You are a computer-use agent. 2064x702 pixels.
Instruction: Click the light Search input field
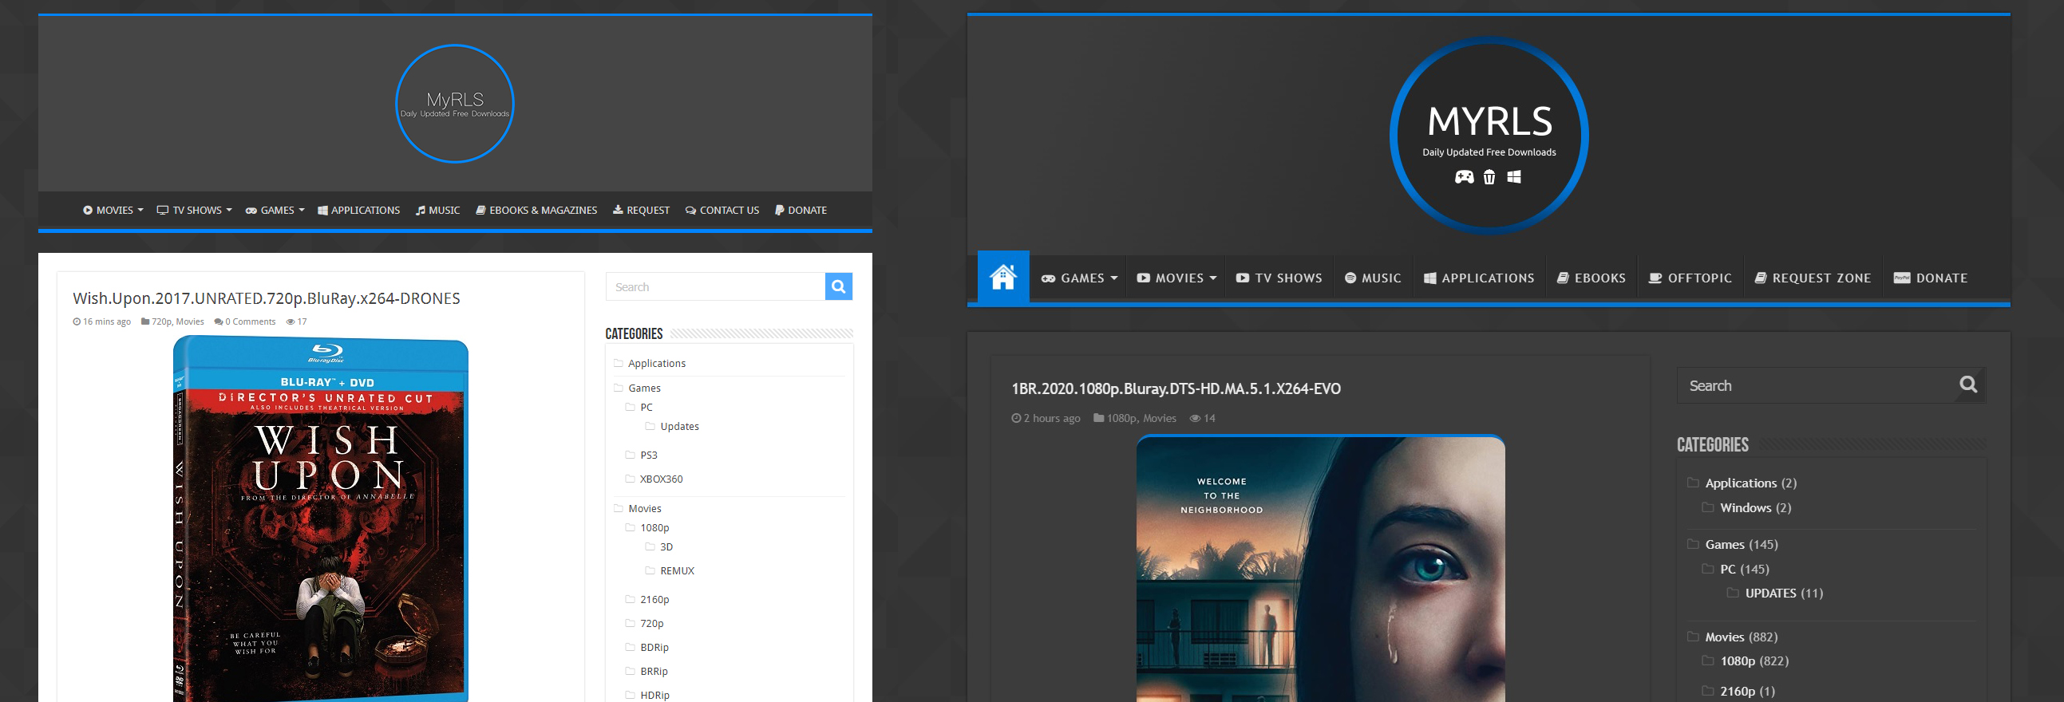coord(714,286)
